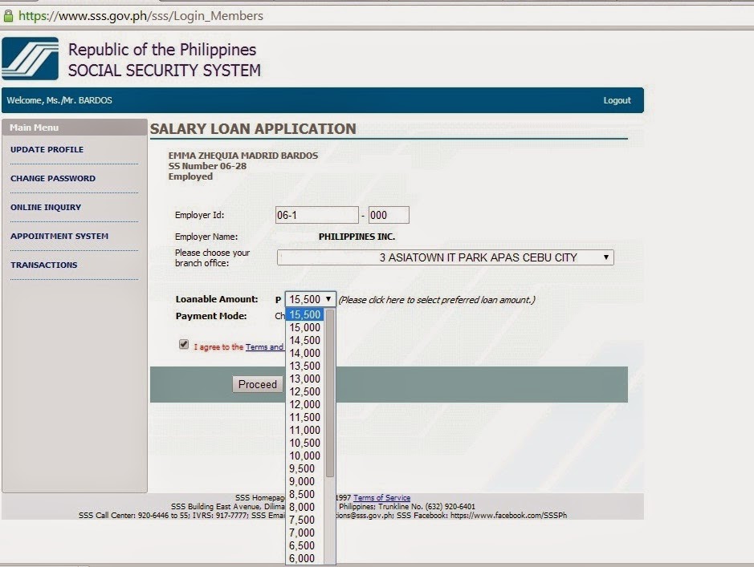This screenshot has width=754, height=567.
Task: Click the padlock icon in address bar
Action: 8,16
